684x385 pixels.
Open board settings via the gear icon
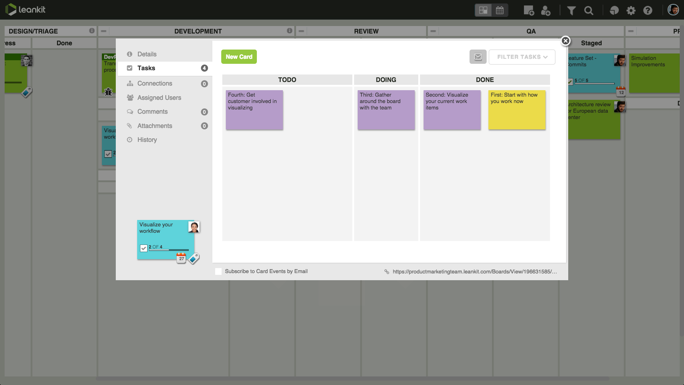point(631,10)
